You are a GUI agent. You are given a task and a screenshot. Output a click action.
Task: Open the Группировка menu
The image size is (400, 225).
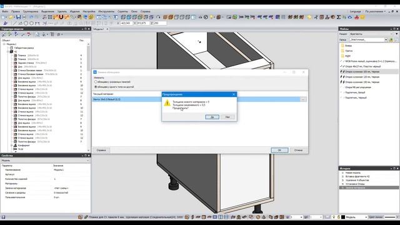pos(31,11)
